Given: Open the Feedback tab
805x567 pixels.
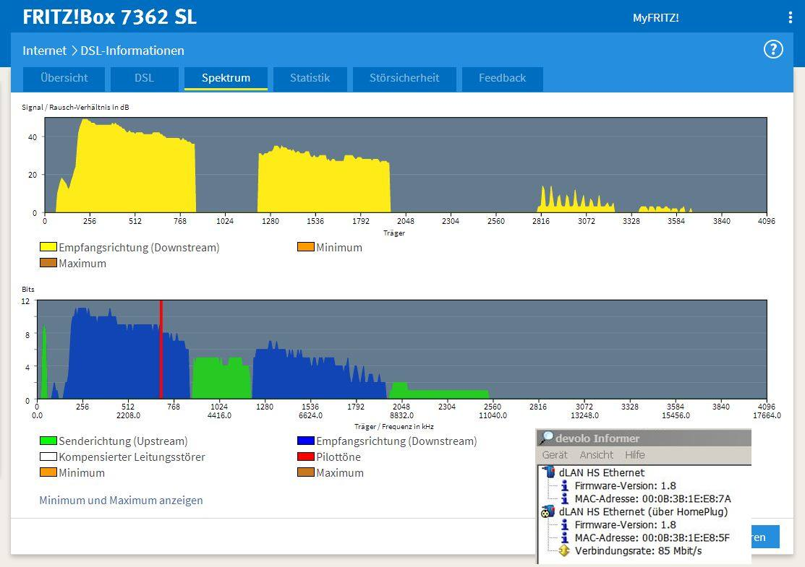Looking at the screenshot, I should [x=502, y=79].
